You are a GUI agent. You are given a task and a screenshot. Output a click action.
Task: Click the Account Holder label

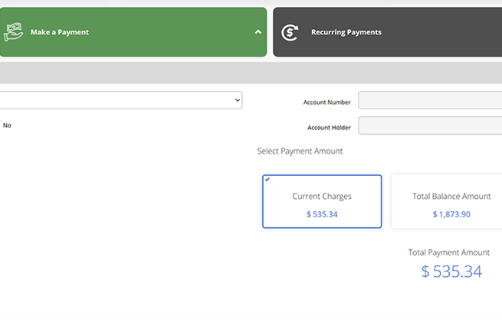pos(329,127)
